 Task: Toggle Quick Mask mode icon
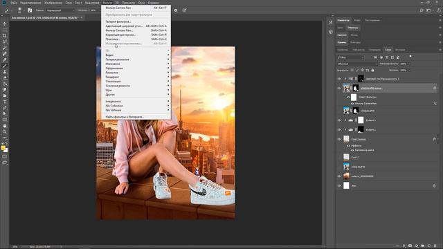(5, 156)
